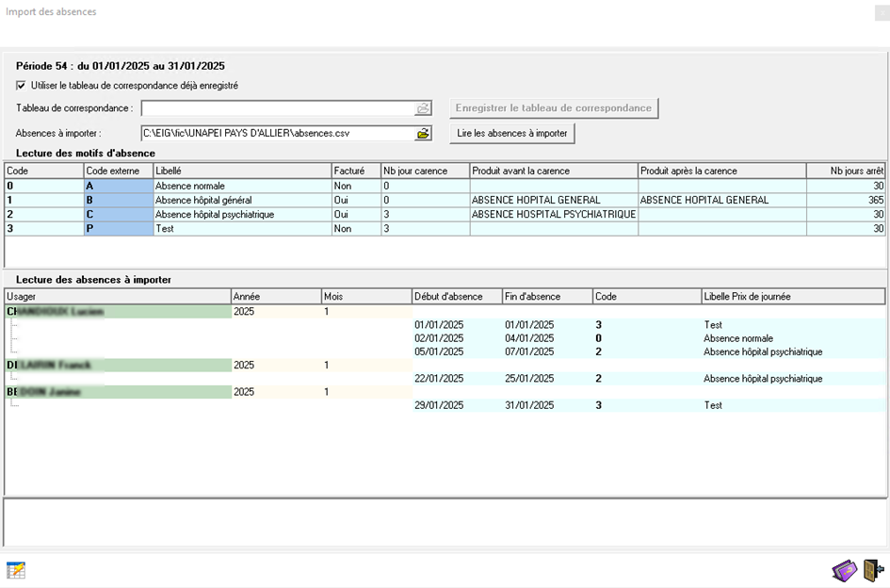Image resolution: width=890 pixels, height=588 pixels.
Task: Open the file browser for Tableau de correspondance
Action: pyautogui.click(x=423, y=108)
